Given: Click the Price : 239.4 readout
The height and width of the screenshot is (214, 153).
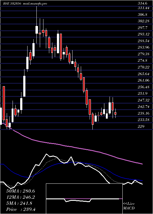Looking at the screenshot, I should pyautogui.click(x=21, y=209).
